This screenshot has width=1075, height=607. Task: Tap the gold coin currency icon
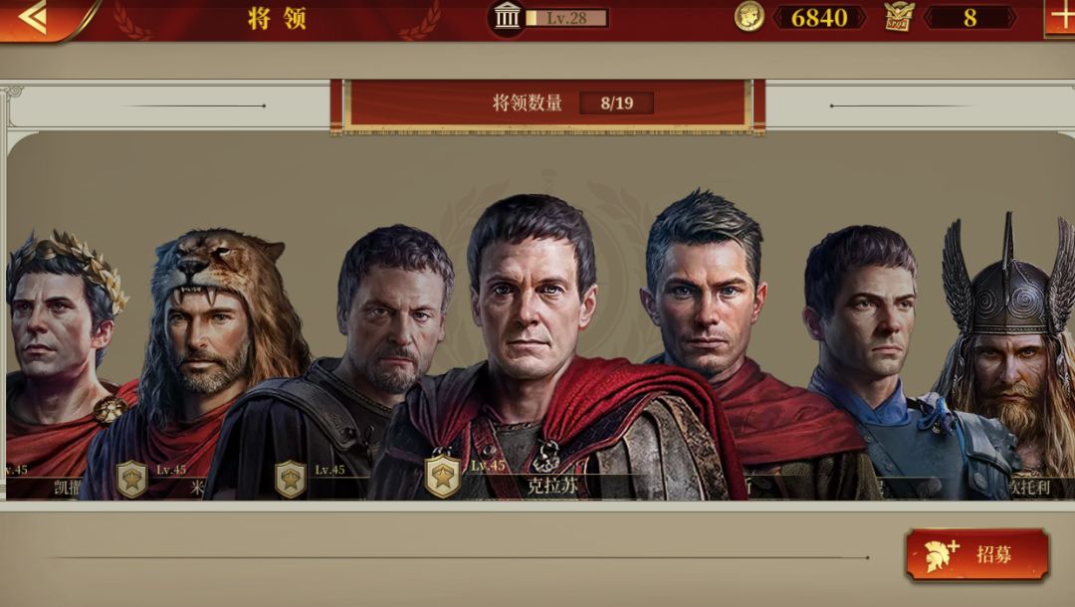point(750,17)
